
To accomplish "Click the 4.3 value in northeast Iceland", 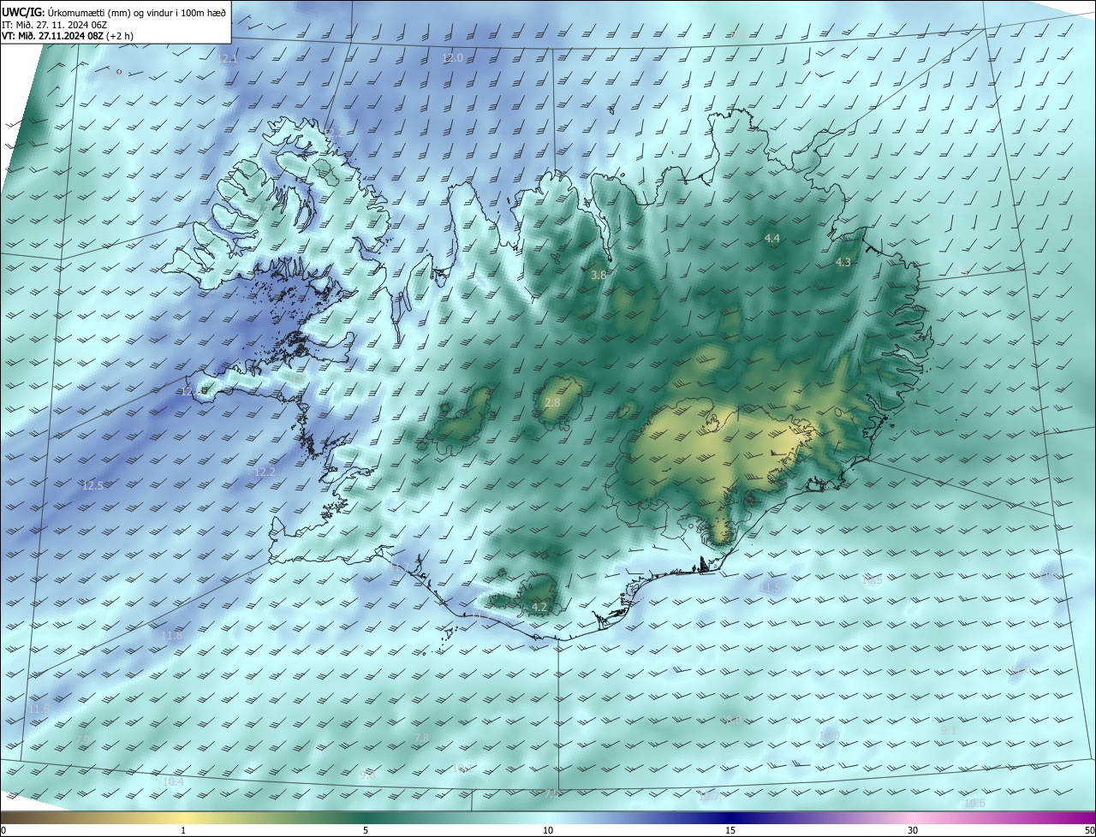I will coord(843,262).
